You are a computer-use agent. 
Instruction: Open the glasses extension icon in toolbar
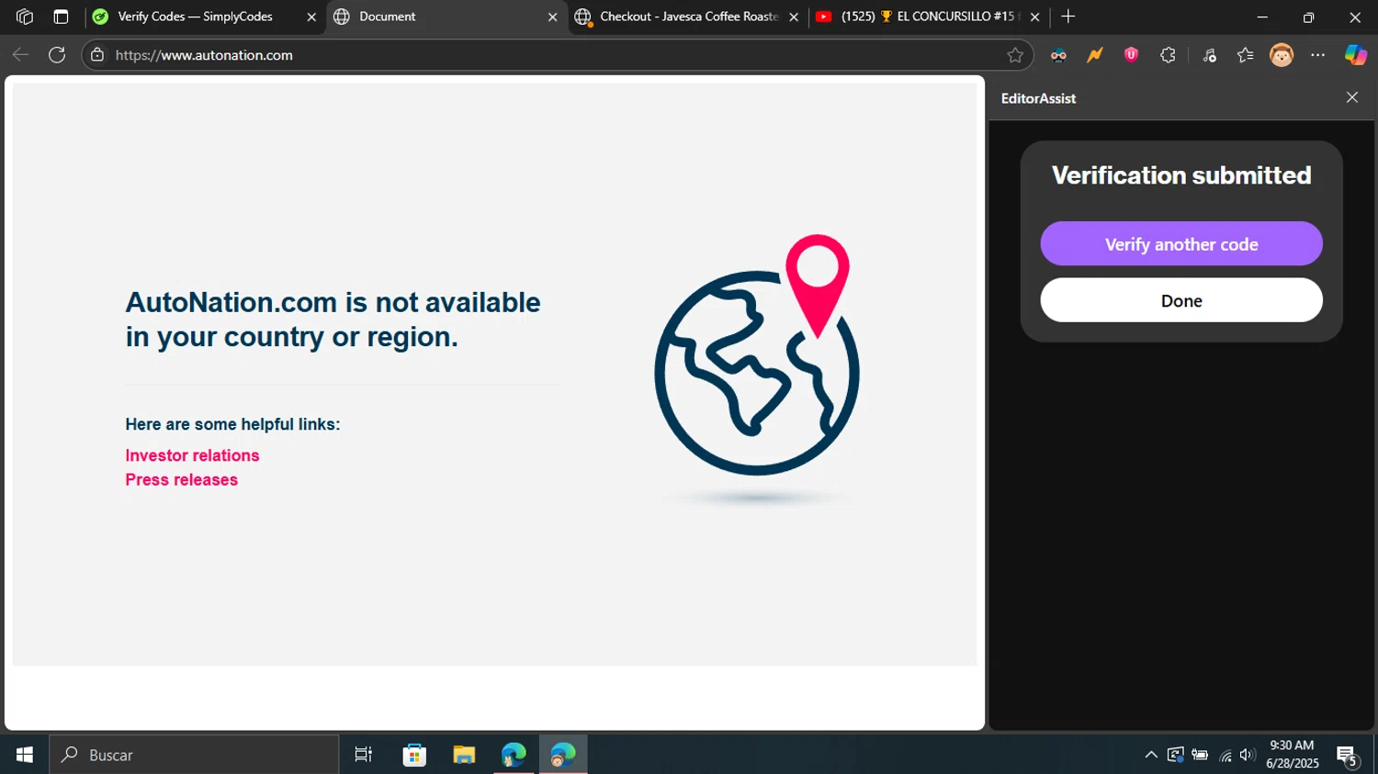[1058, 55]
